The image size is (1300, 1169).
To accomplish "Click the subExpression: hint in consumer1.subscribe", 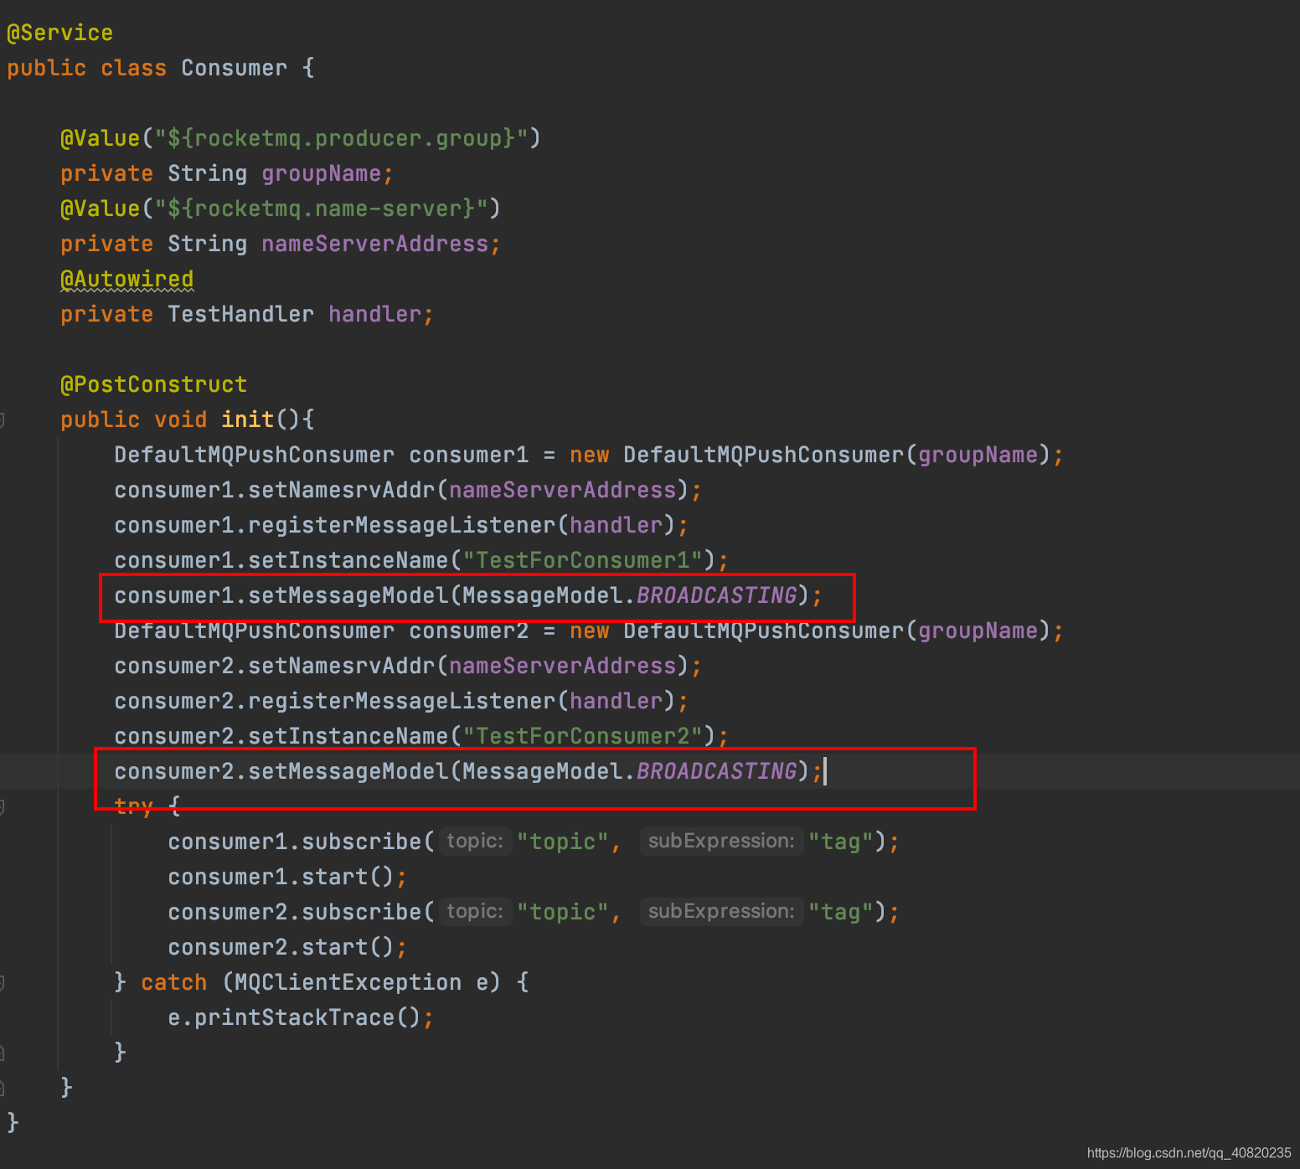I will [x=721, y=842].
